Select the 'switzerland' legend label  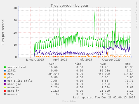click(17, 67)
